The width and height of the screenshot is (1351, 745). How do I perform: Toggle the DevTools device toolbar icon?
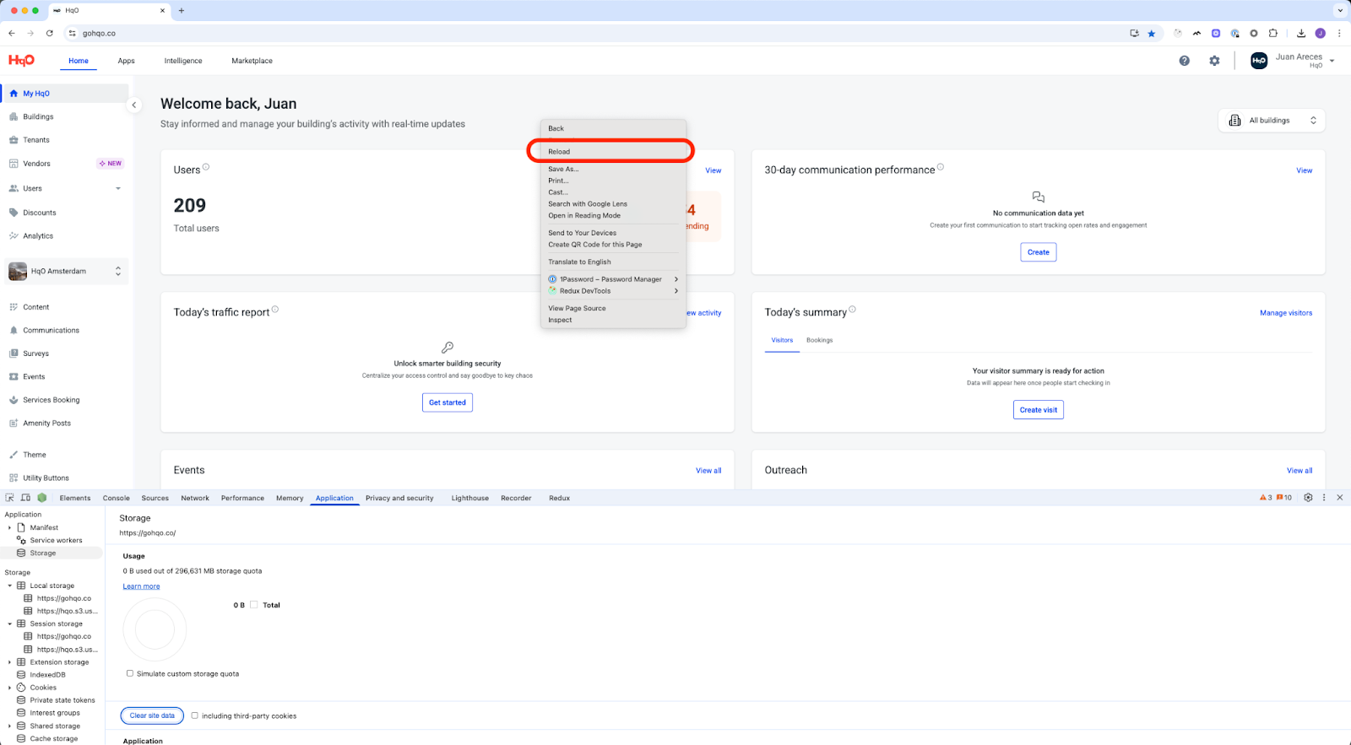point(25,498)
